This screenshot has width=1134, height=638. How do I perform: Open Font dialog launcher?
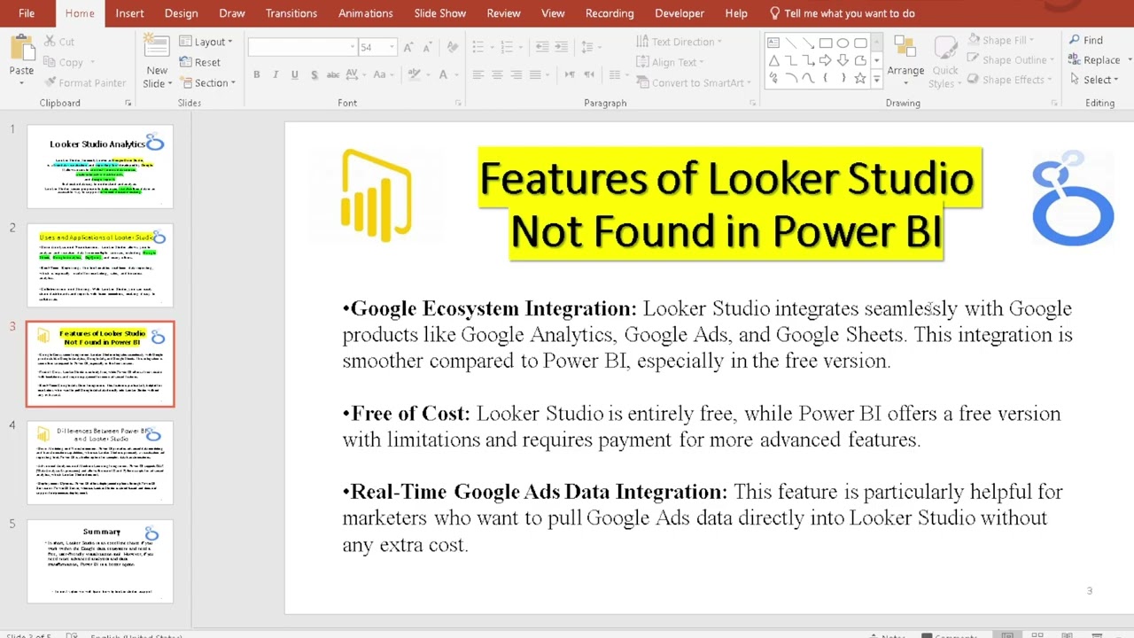tap(459, 104)
